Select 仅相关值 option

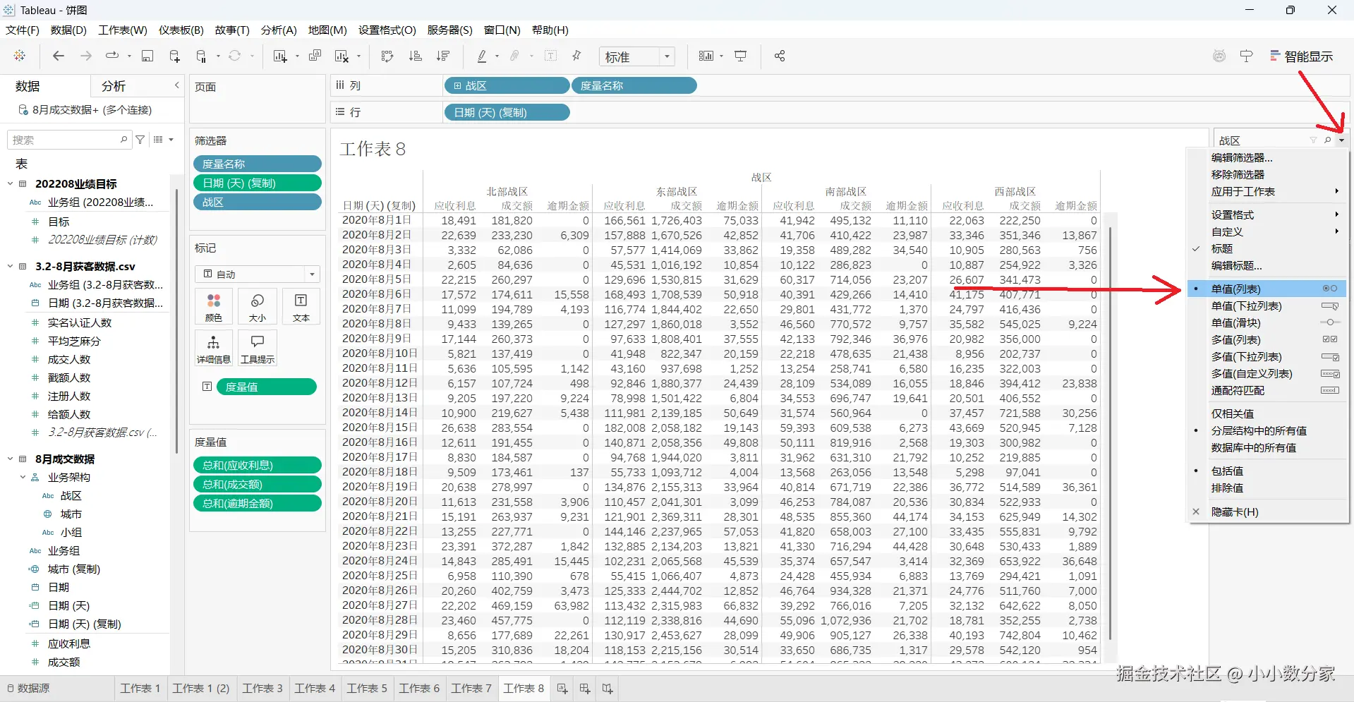(x=1267, y=413)
